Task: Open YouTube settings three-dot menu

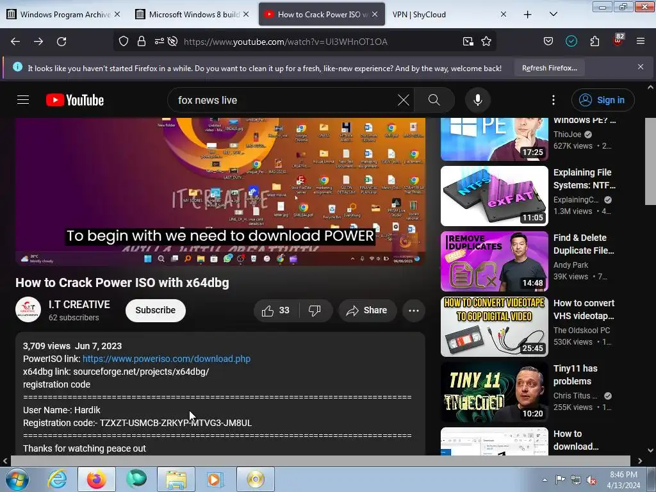Action: [x=553, y=100]
